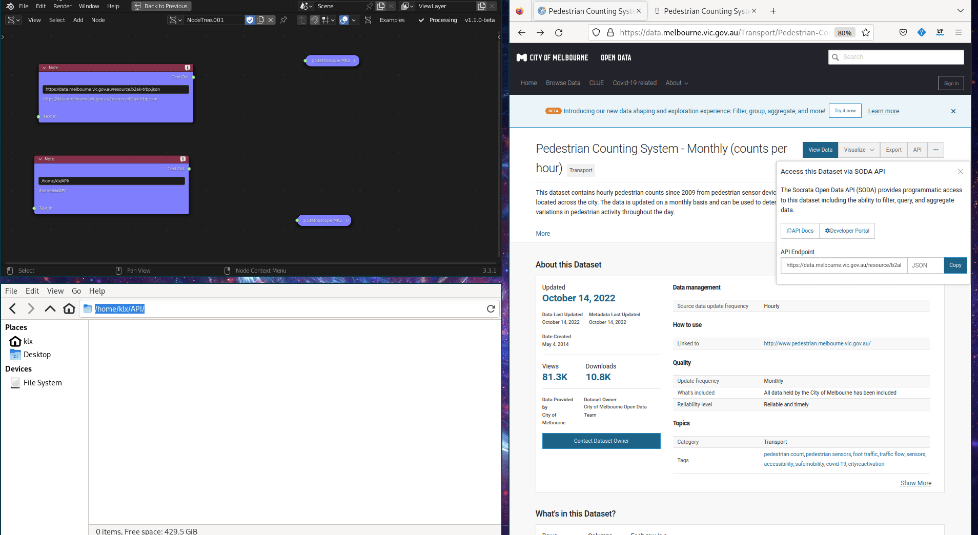This screenshot has width=978, height=535.
Task: Toggle the overlays button in node editor
Action: 344,20
